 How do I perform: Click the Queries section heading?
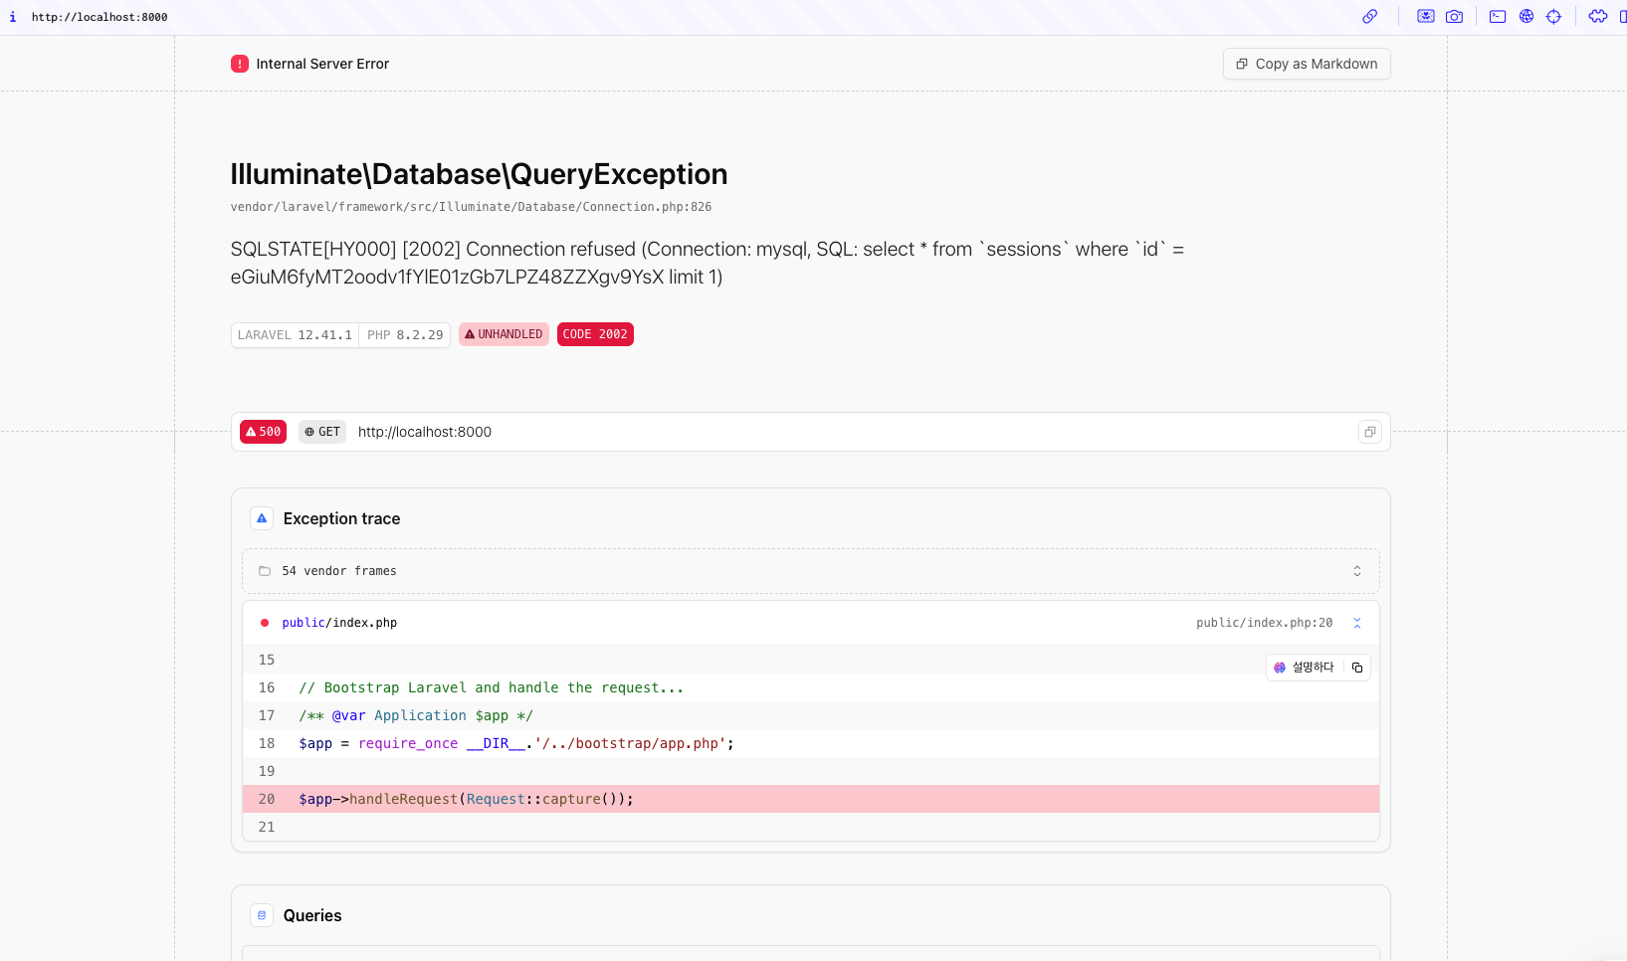312,915
